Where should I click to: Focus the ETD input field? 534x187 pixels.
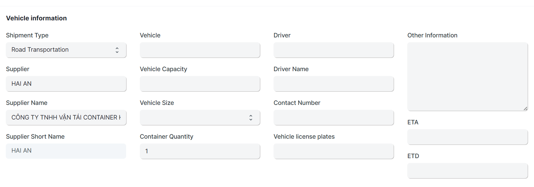click(x=467, y=171)
